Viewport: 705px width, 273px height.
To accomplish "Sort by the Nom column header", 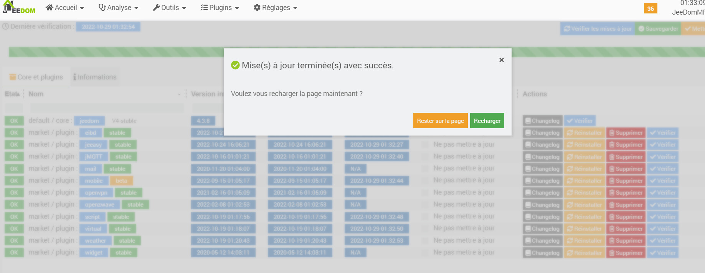I will pos(36,94).
